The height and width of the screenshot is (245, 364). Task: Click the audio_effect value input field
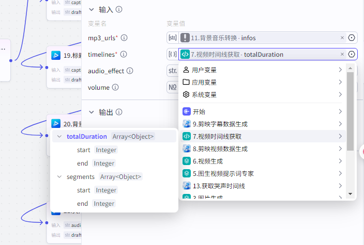coord(172,71)
